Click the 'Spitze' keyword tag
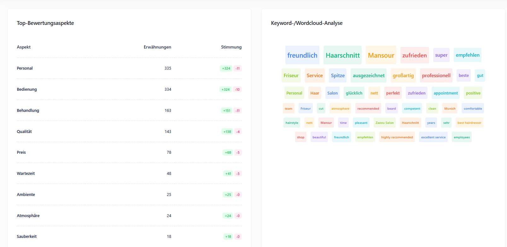This screenshot has width=507, height=247. 338,76
